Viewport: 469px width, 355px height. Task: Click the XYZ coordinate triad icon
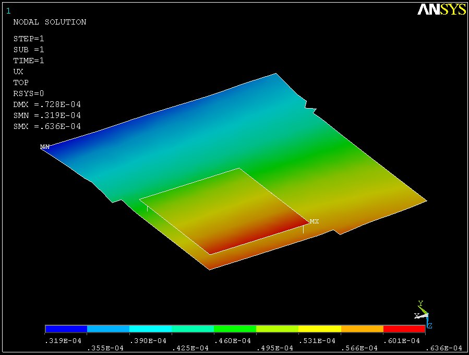(423, 315)
